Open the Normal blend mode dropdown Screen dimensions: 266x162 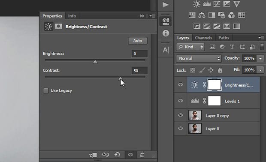pos(199,58)
